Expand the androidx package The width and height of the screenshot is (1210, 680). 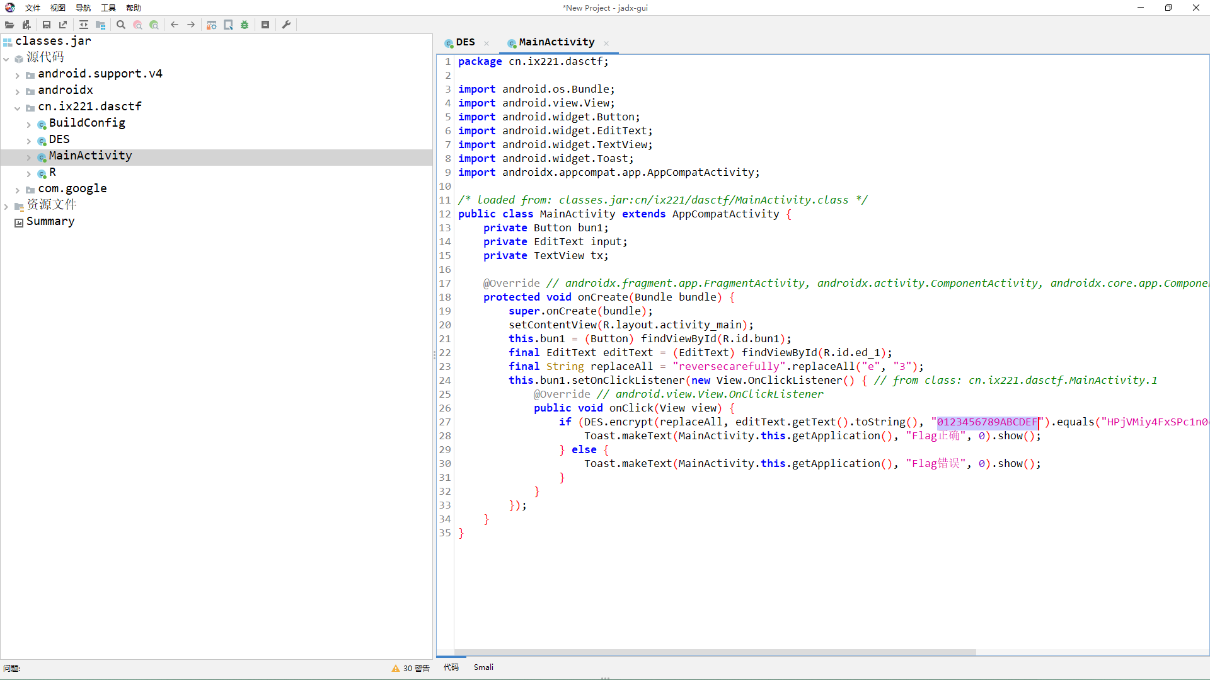coord(18,91)
